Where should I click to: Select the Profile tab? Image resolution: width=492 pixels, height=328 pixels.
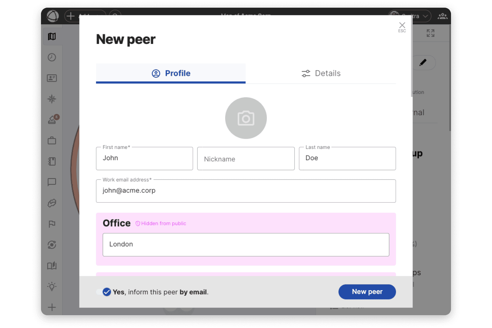(171, 73)
